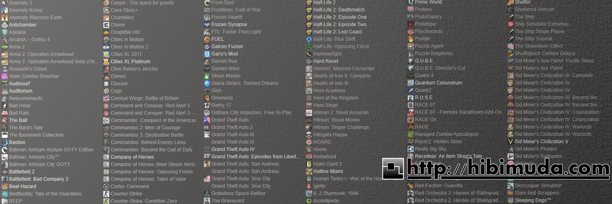This screenshot has height=204, width=612.
Task: Select Shufflepuck Cantina Deluxe
Action: [x=545, y=53]
